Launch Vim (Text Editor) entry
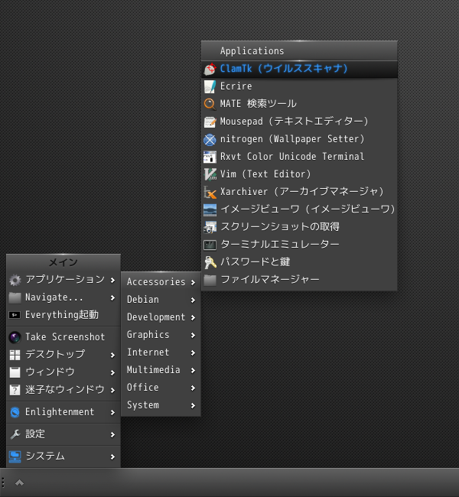 pos(299,174)
